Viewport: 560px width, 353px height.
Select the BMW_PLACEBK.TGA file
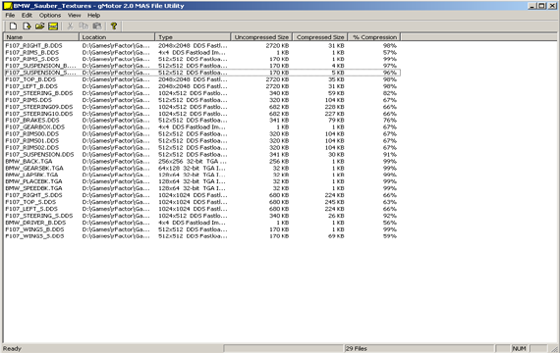pyautogui.click(x=34, y=181)
